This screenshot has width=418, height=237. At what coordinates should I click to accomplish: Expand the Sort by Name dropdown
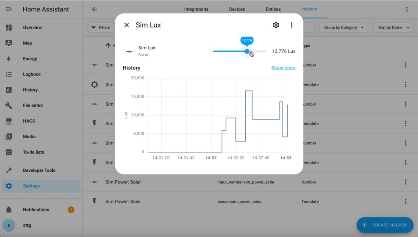click(x=393, y=27)
